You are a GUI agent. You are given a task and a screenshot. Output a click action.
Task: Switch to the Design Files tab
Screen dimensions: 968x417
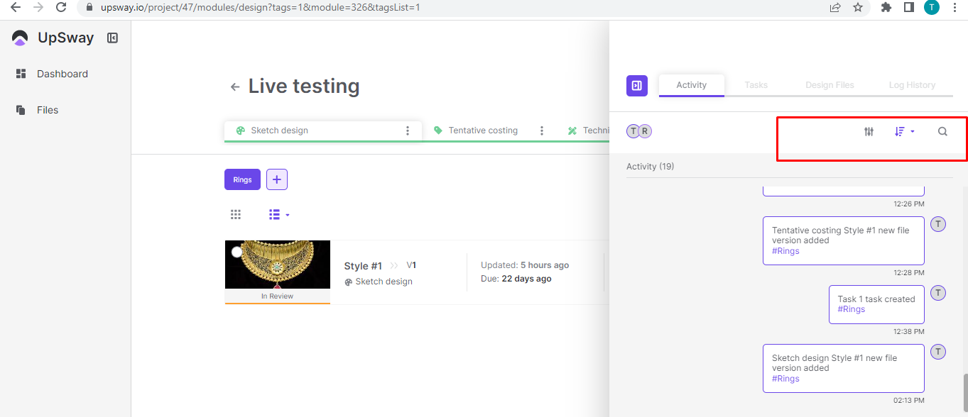830,85
